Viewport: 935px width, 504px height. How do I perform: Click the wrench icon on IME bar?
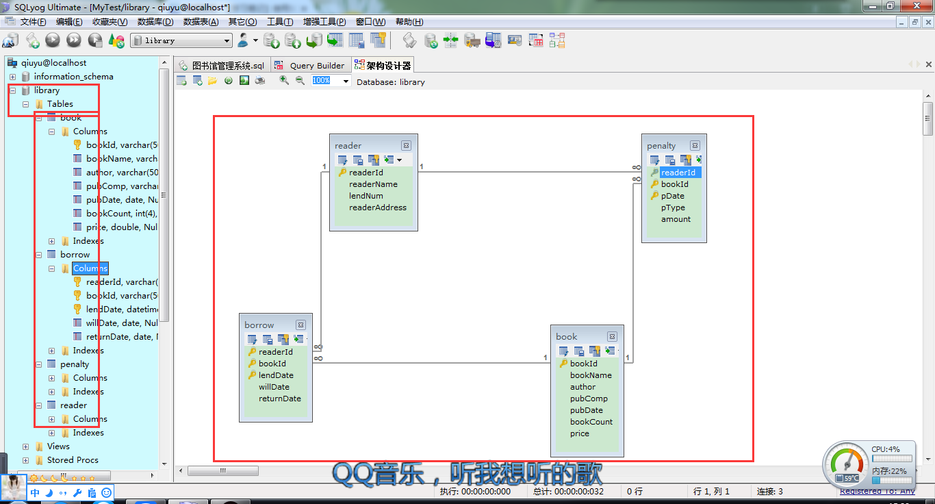pos(77,493)
